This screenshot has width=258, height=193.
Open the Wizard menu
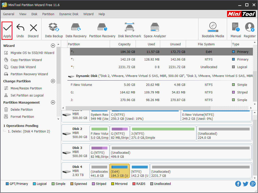pyautogui.click(x=88, y=14)
